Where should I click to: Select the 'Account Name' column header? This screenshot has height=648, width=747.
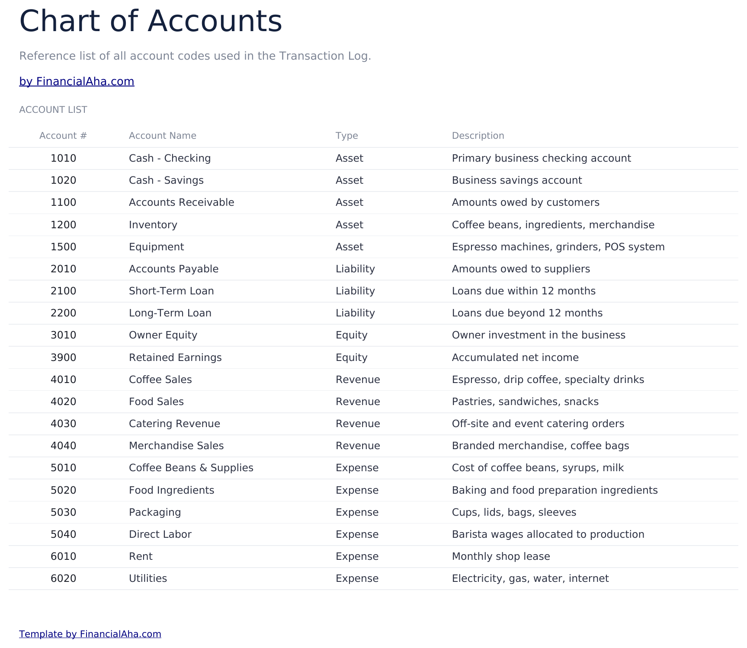(163, 136)
